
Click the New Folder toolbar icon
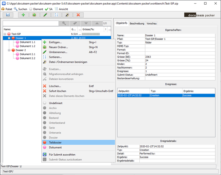[x=35, y=15]
